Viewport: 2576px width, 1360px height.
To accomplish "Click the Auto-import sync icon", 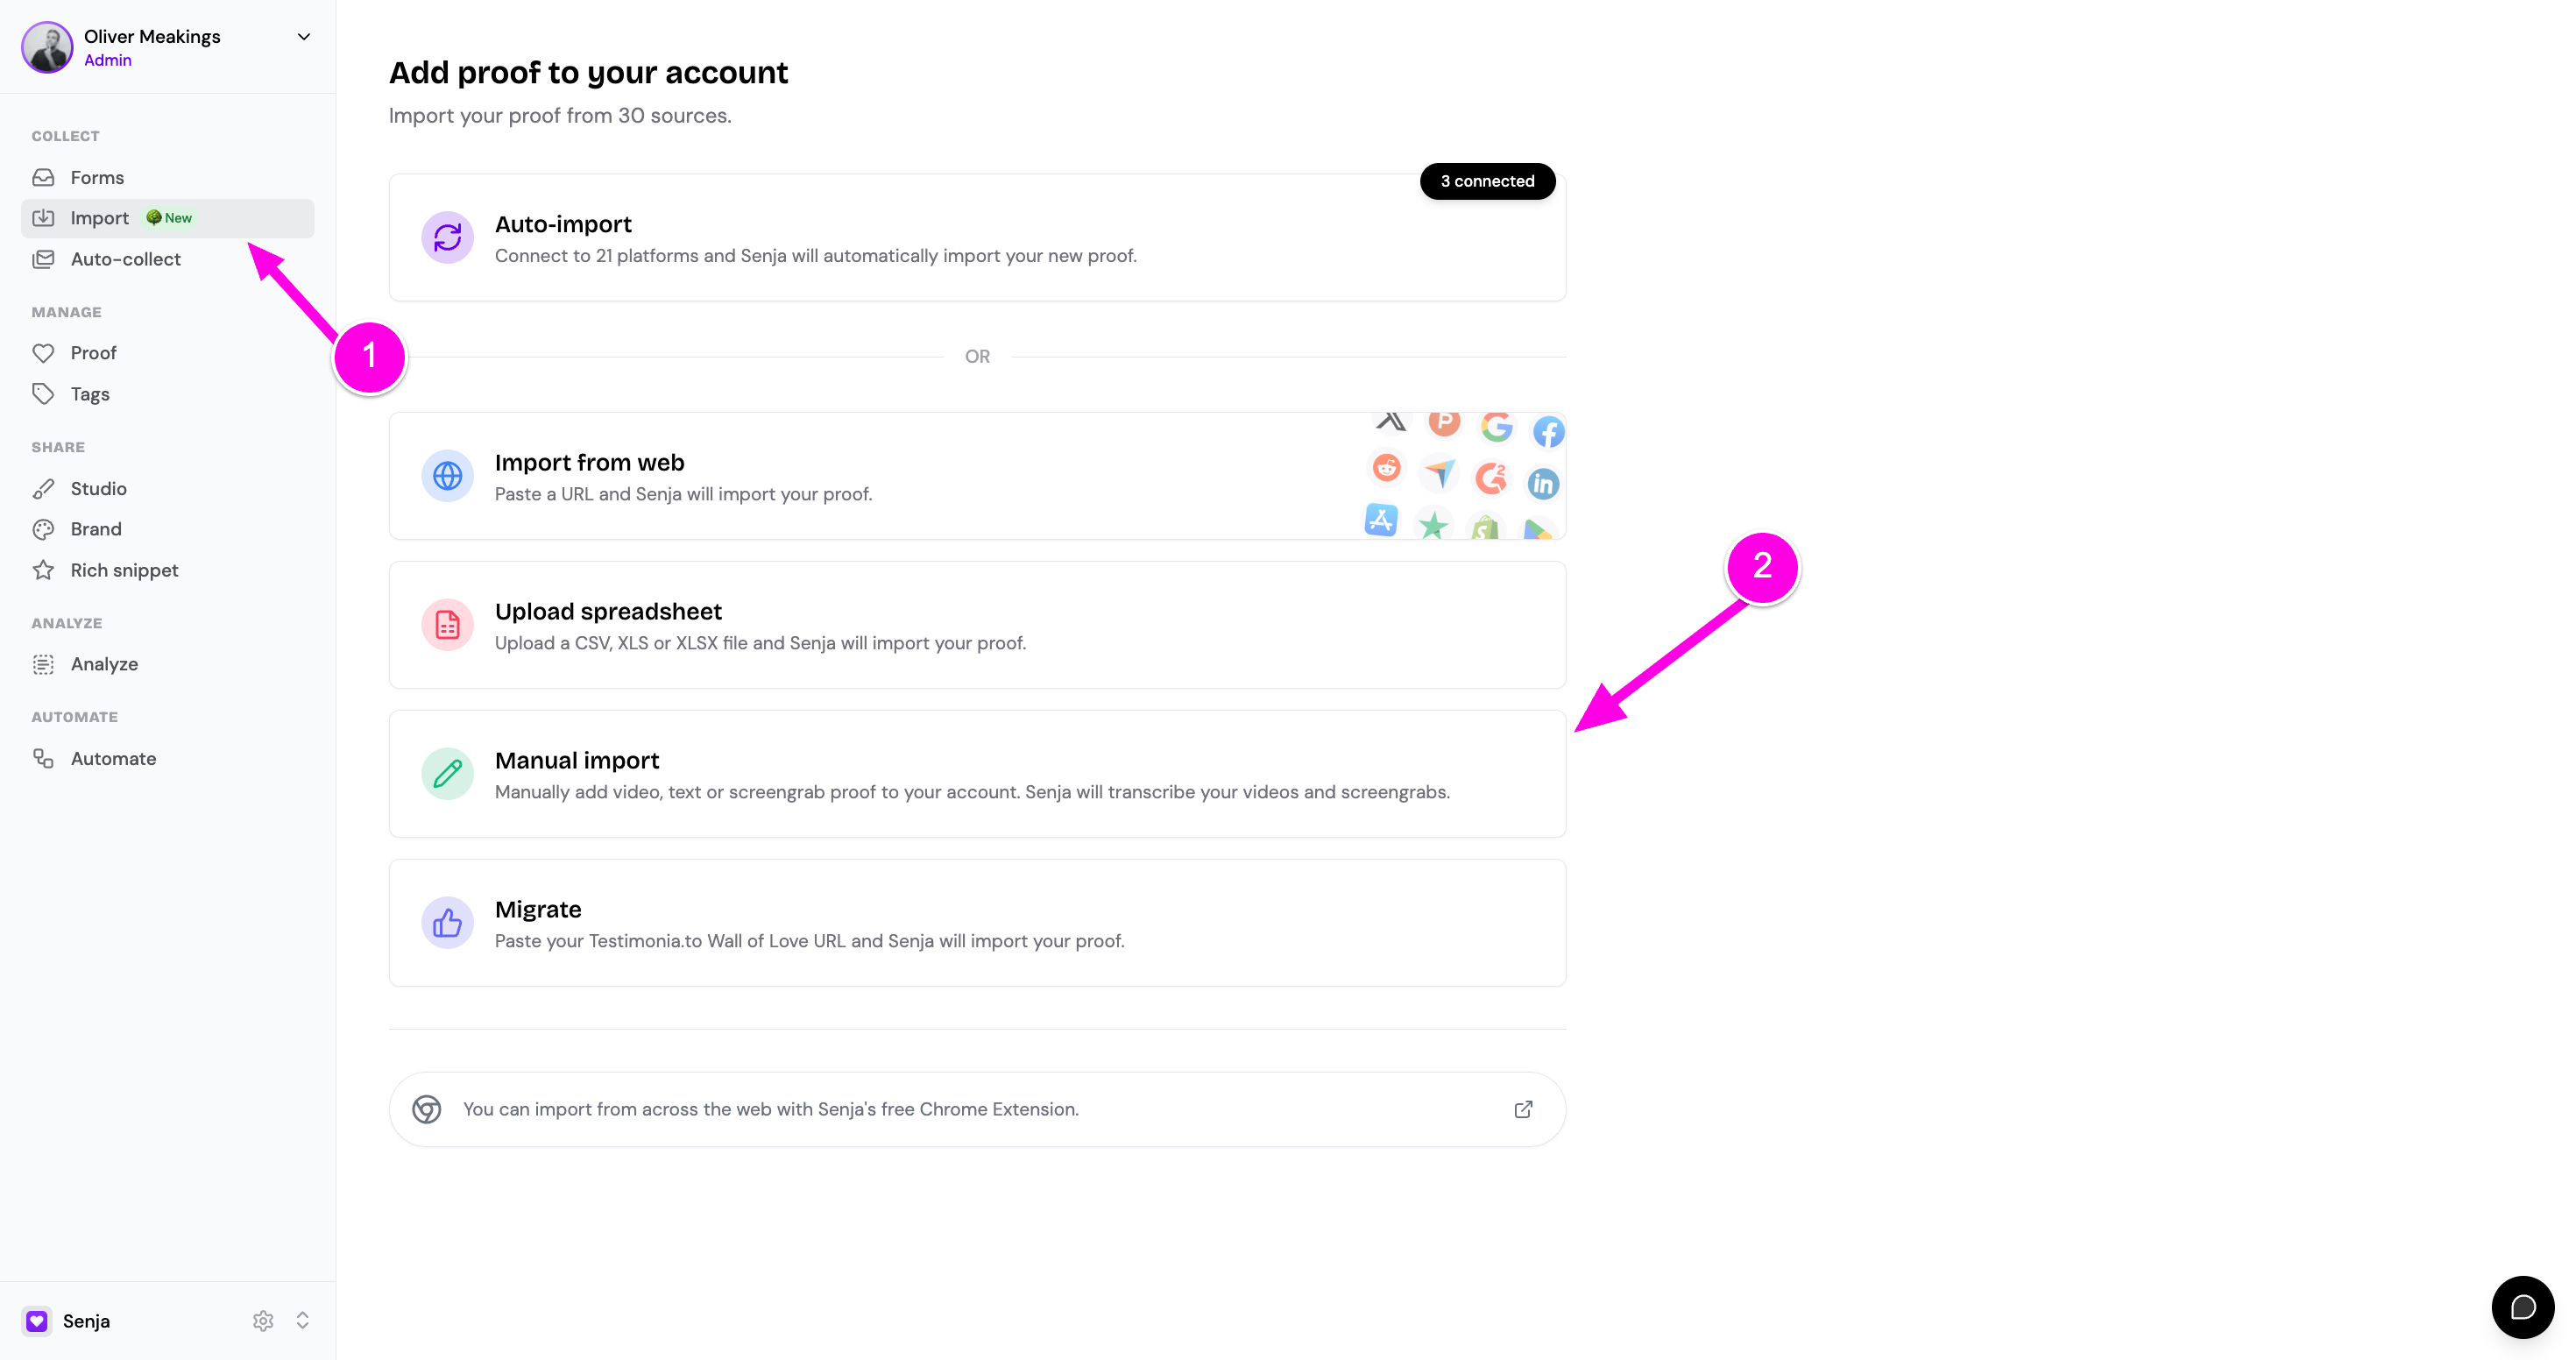I will coord(447,237).
